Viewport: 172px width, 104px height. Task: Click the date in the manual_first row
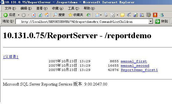[x=63, y=61]
